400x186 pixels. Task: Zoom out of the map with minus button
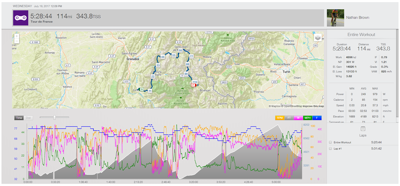(x=17, y=41)
